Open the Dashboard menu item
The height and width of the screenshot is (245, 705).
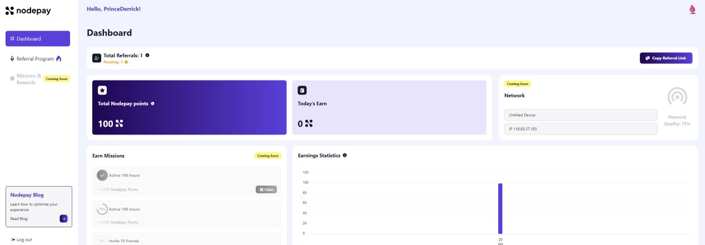pyautogui.click(x=38, y=38)
